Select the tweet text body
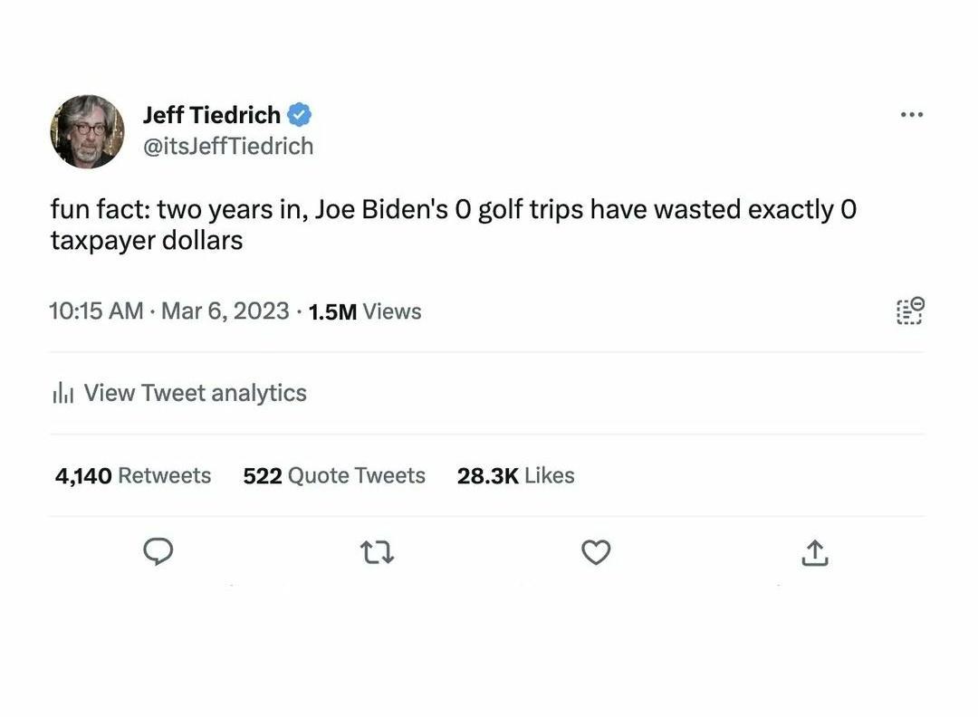Viewport: 978px width, 717px height. [453, 224]
